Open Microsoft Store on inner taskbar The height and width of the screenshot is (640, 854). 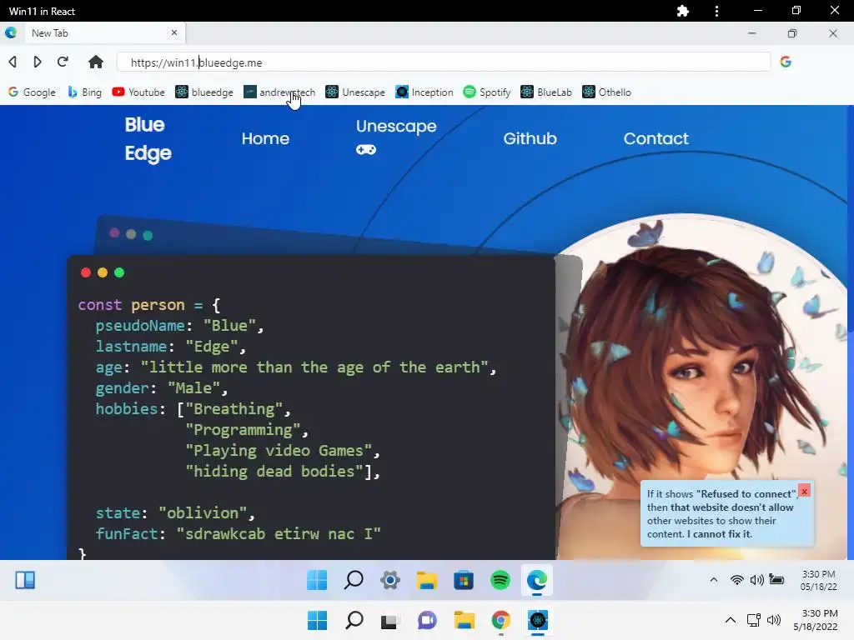[464, 580]
